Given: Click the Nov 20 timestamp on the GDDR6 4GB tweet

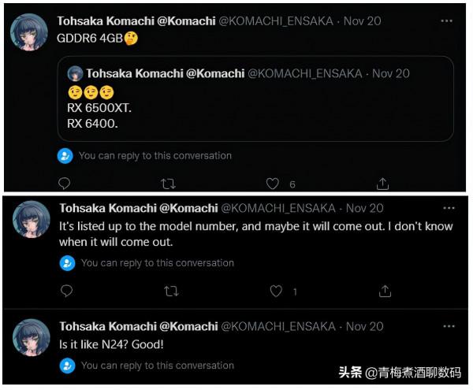Looking at the screenshot, I should 364,21.
